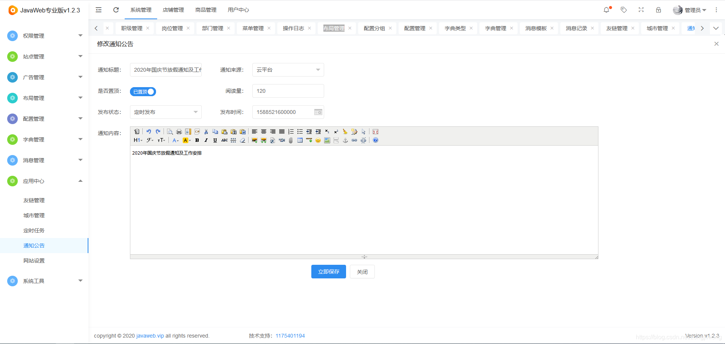Expand the 权限管理 sidebar menu

(44, 36)
